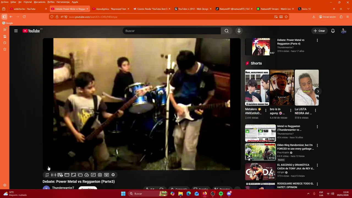This screenshot has height=198, width=352.
Task: Open the account avatar menu
Action: [x=343, y=31]
